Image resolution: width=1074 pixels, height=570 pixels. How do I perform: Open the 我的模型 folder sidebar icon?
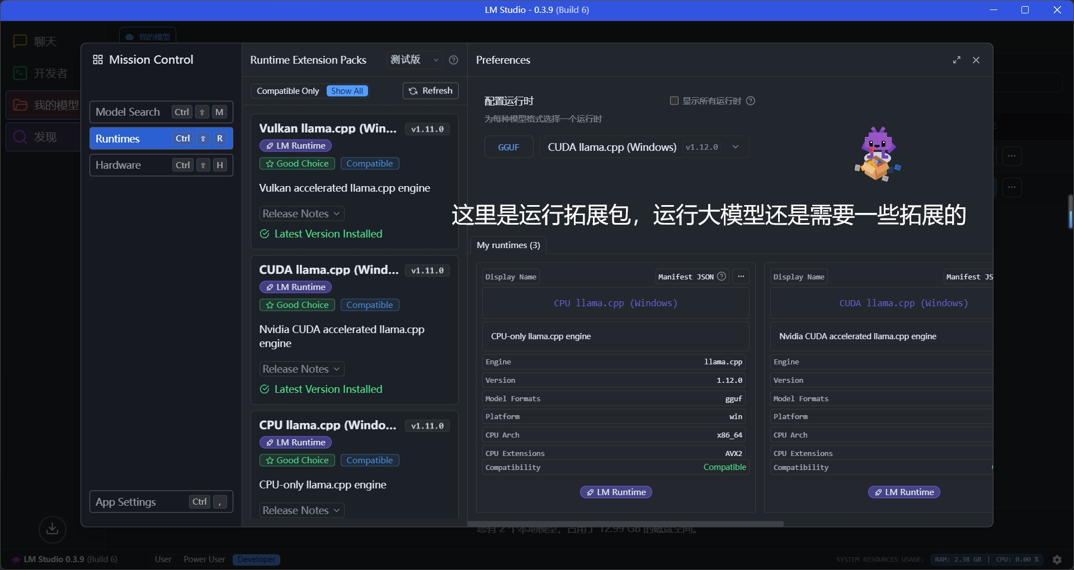click(20, 105)
